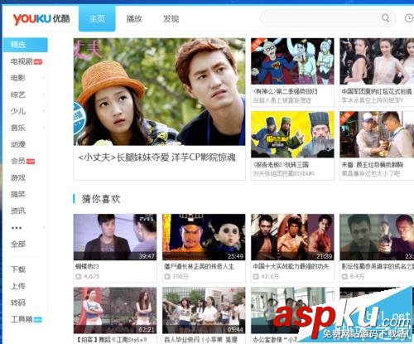
Task: Switch to the 播放 tab
Action: click(134, 19)
